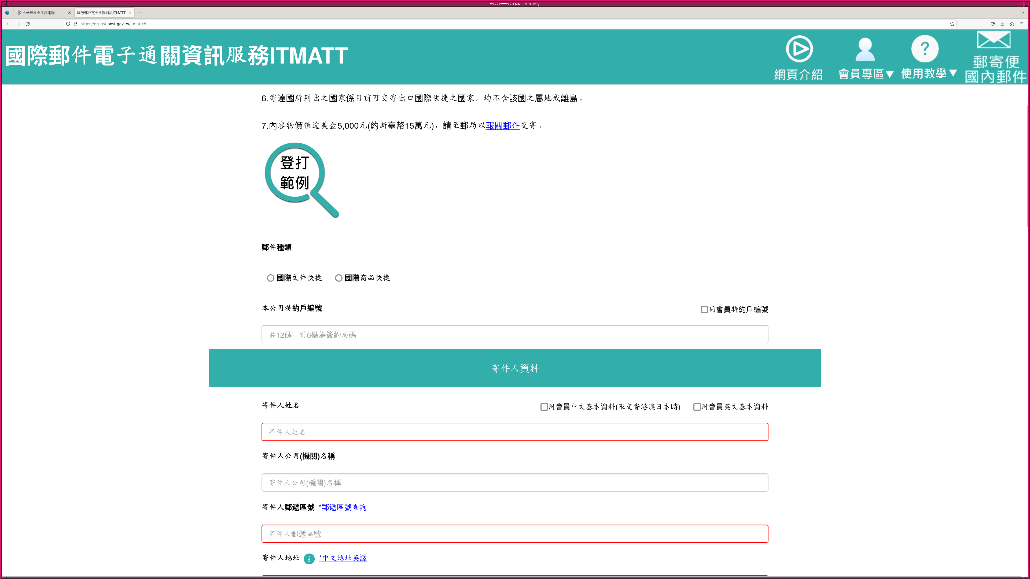Screen dimensions: 1030x579
Task: Click the 網頁介紹 play icon
Action: click(x=799, y=49)
